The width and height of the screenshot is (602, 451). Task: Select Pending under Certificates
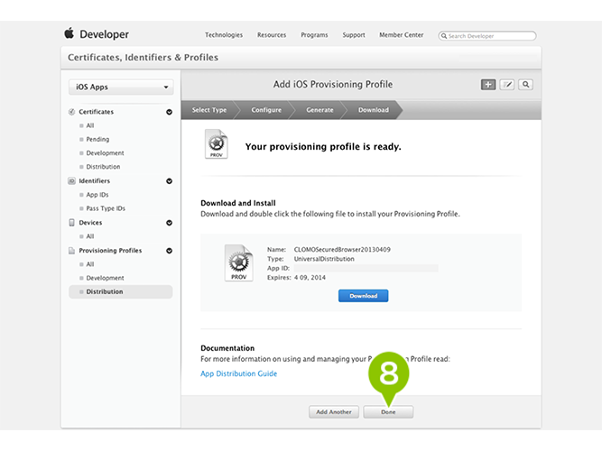[97, 139]
